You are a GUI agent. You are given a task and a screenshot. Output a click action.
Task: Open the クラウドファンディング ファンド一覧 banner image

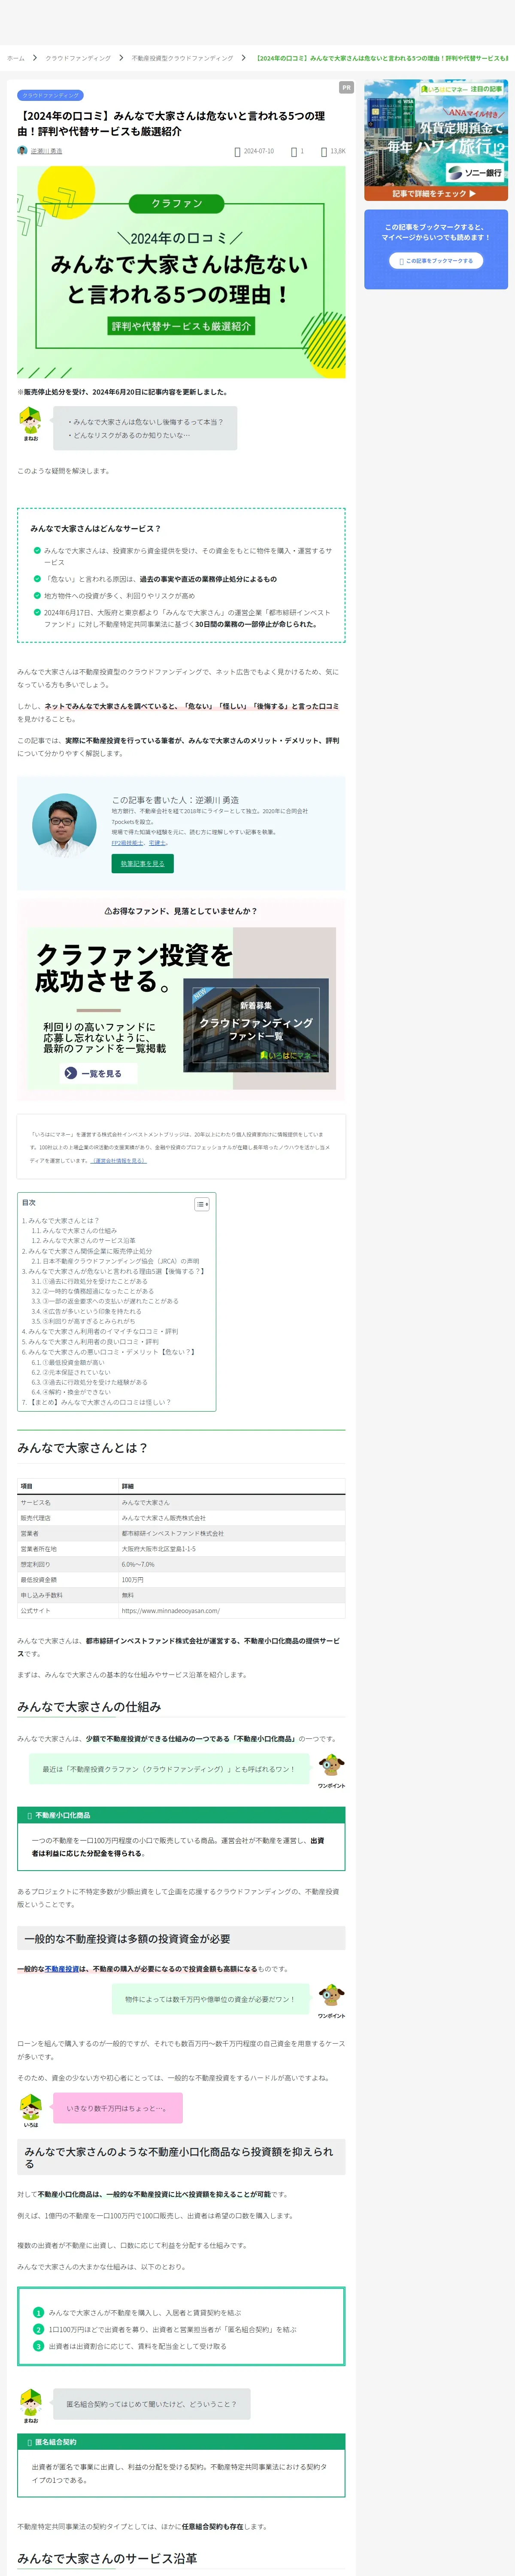[256, 1025]
